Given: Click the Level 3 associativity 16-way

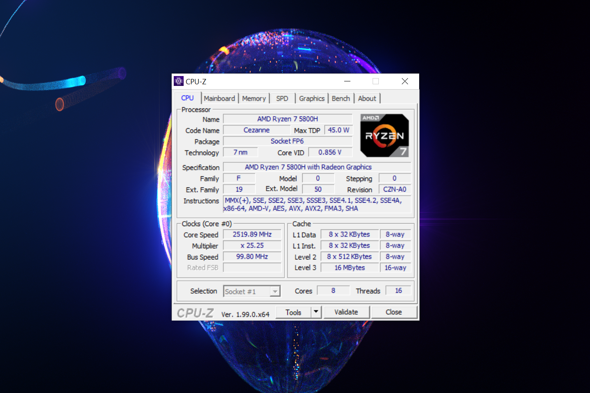Looking at the screenshot, I should pos(395,268).
